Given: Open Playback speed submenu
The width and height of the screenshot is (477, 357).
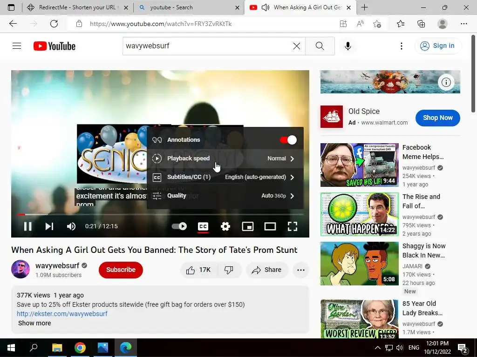Looking at the screenshot, I should 225,159.
